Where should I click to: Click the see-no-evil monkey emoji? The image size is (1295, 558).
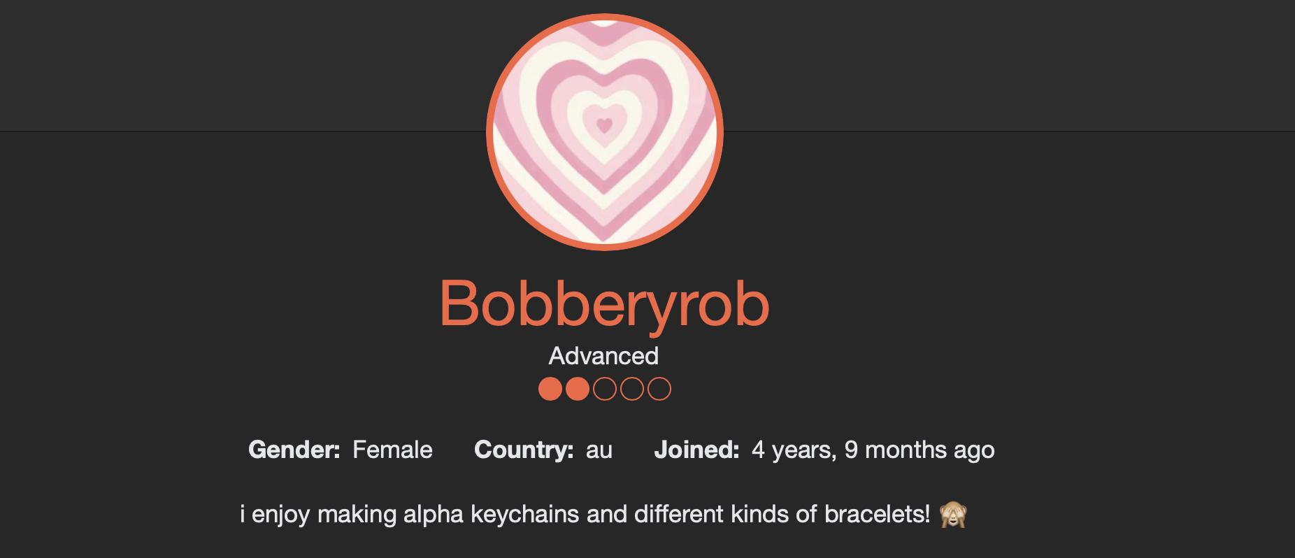953,515
